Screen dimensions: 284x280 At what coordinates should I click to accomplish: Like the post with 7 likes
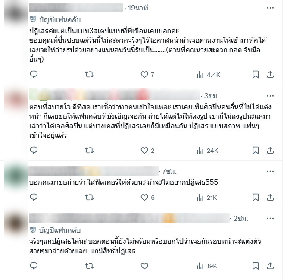click(x=147, y=75)
